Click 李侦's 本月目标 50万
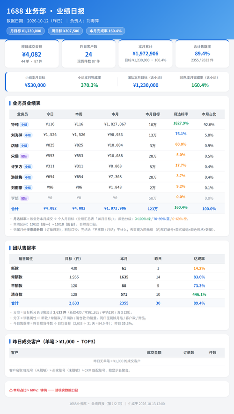The image size is (234, 414). tap(153, 198)
